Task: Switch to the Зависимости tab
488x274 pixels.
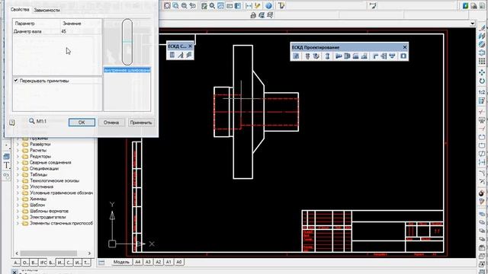Action: pos(47,10)
